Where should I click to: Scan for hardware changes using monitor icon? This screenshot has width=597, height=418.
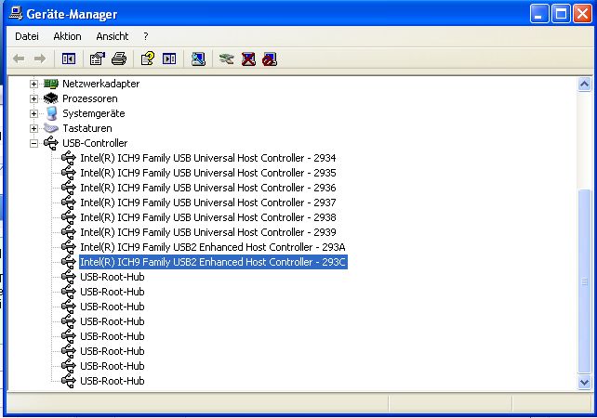(x=198, y=59)
